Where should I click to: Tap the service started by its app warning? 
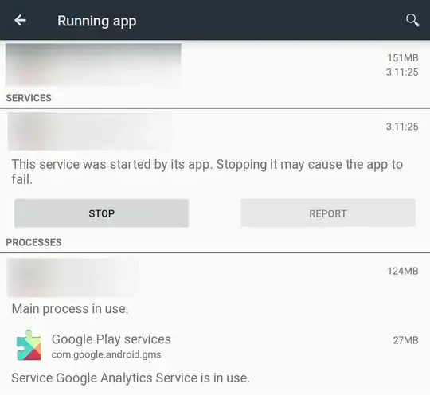click(207, 172)
